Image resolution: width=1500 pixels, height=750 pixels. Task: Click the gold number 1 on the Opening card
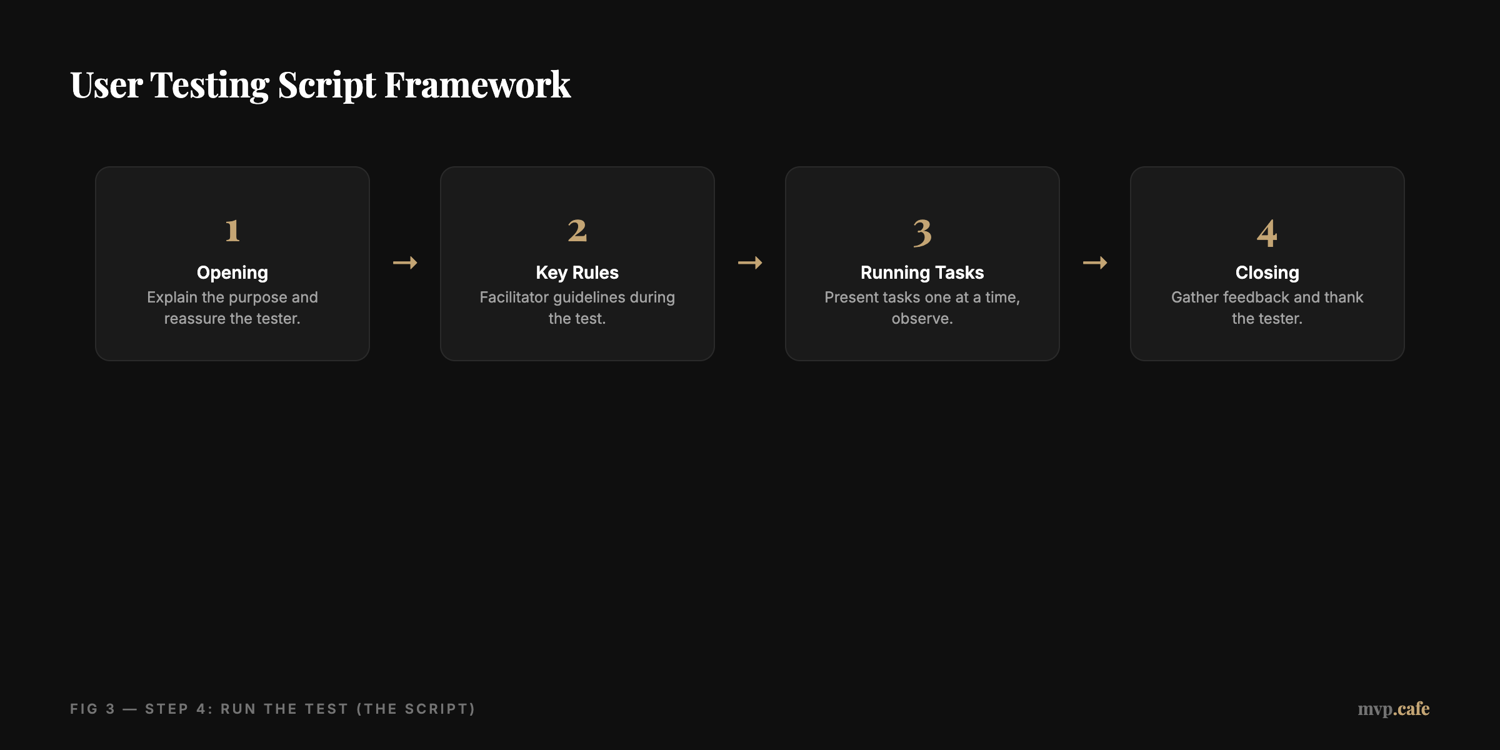[x=232, y=232]
